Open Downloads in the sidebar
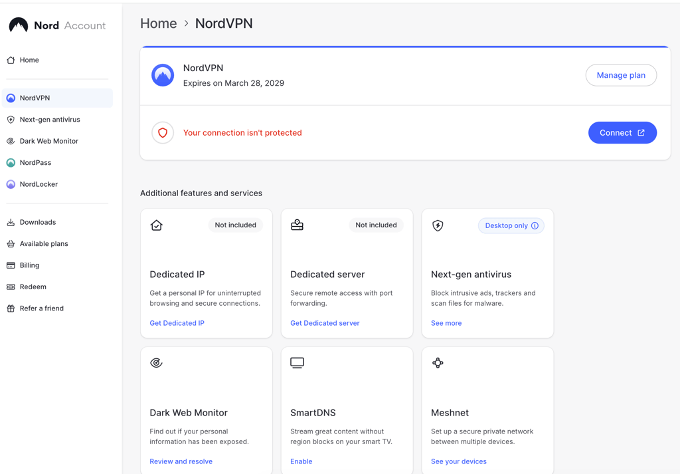Image resolution: width=680 pixels, height=474 pixels. 57,222
